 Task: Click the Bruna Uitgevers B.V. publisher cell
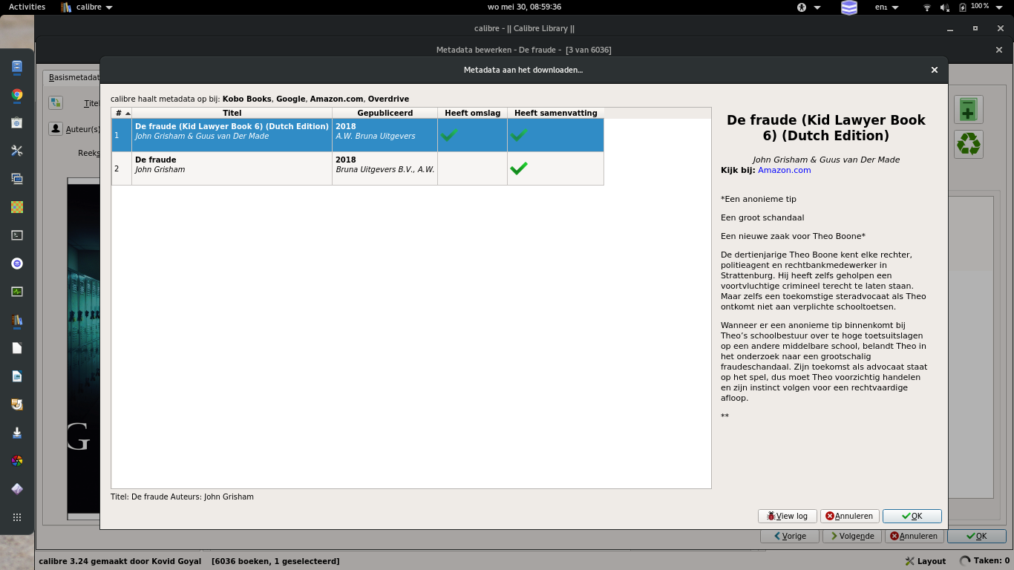coord(385,168)
